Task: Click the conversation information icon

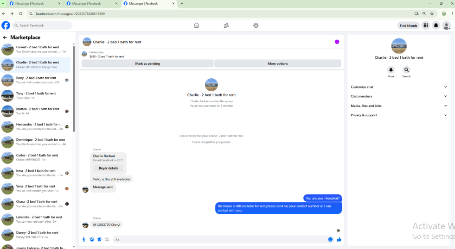Action: [337, 42]
